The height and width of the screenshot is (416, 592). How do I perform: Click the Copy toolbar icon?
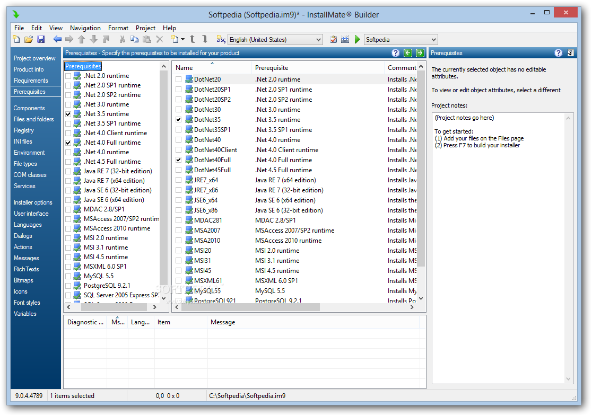[134, 39]
